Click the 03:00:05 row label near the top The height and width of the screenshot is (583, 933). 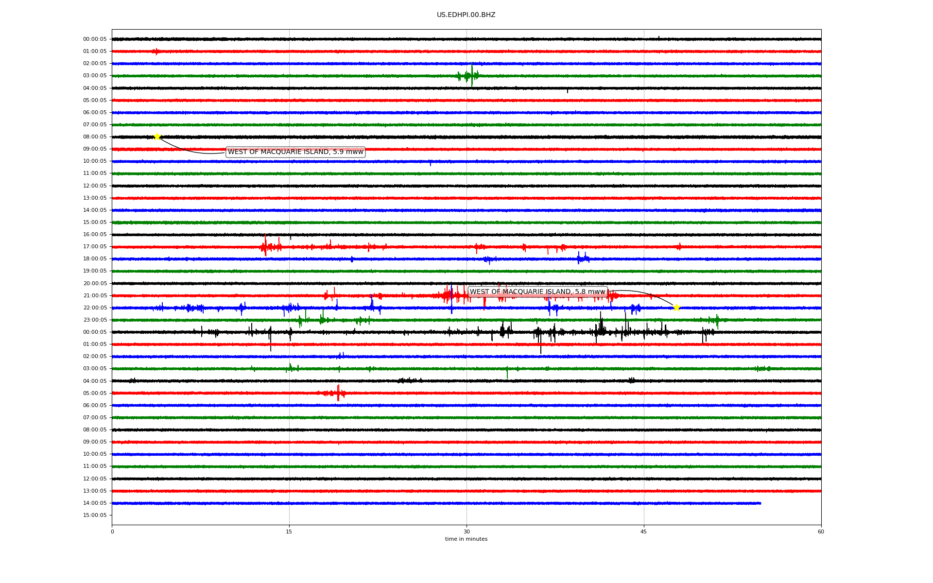pos(95,76)
